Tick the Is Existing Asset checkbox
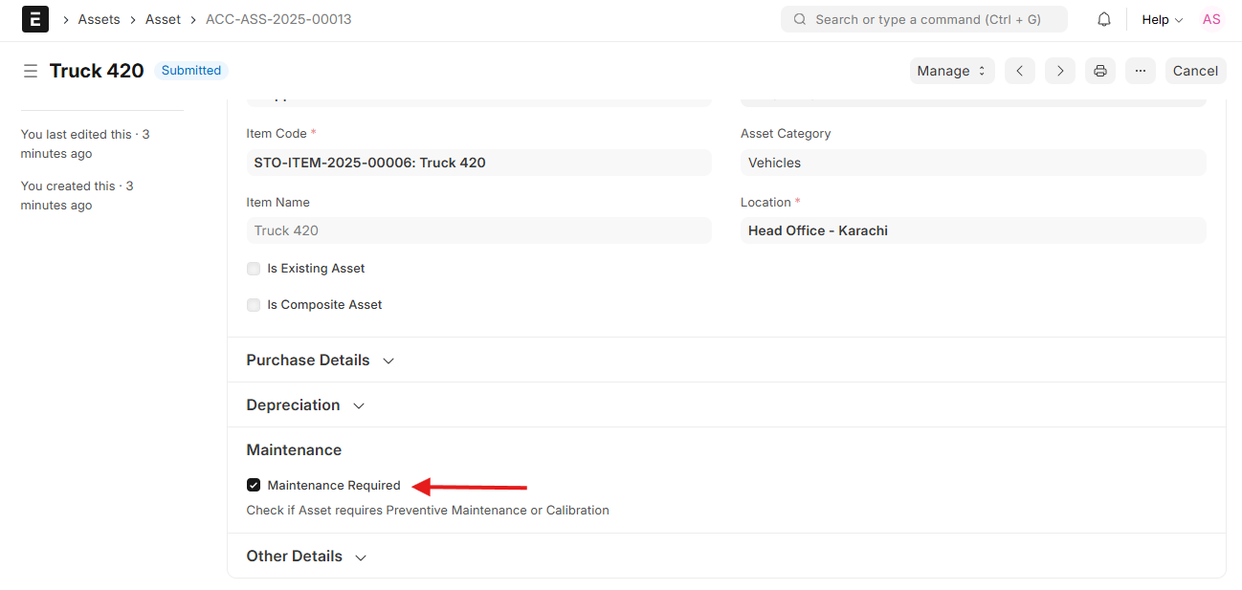 pos(254,269)
